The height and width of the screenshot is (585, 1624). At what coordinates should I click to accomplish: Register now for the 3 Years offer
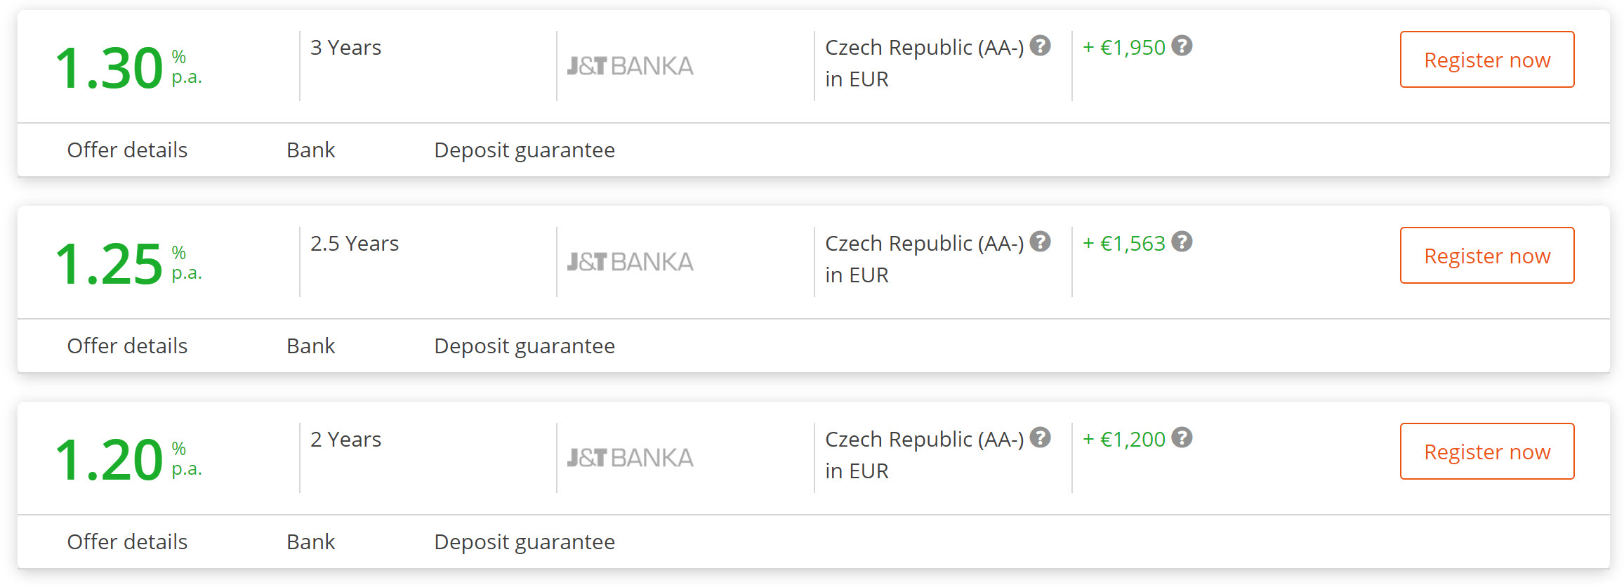(x=1487, y=60)
